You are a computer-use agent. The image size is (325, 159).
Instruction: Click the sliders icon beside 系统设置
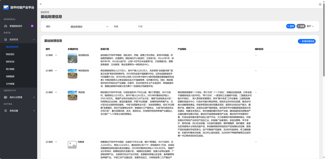coord(6,111)
